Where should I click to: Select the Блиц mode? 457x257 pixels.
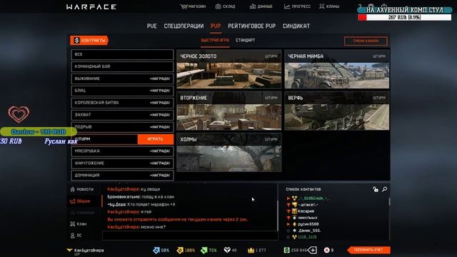[x=122, y=91]
